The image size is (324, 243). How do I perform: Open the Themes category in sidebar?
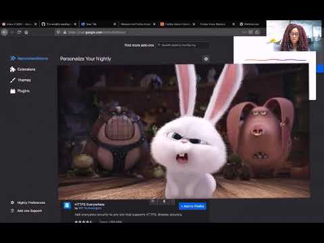(x=20, y=80)
